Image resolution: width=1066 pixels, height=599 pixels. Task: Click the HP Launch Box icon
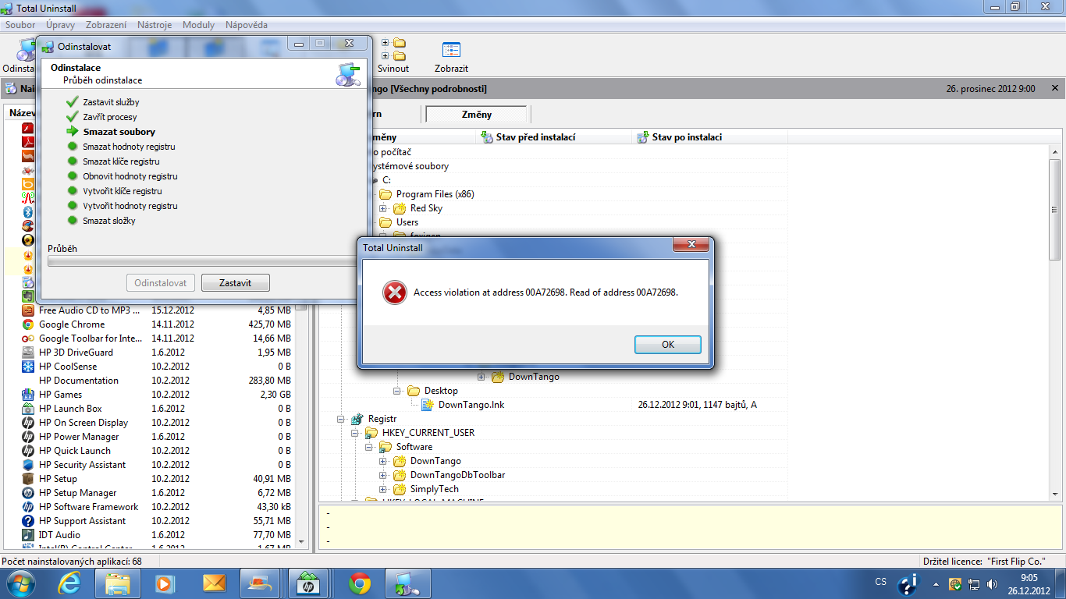tap(27, 409)
